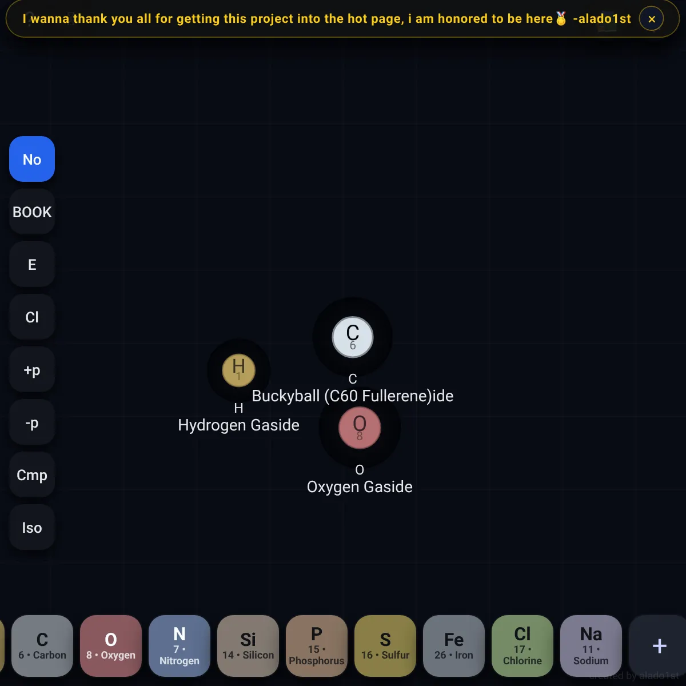This screenshot has width=686, height=686.
Task: Choose the Silicon element tile
Action: click(x=248, y=646)
